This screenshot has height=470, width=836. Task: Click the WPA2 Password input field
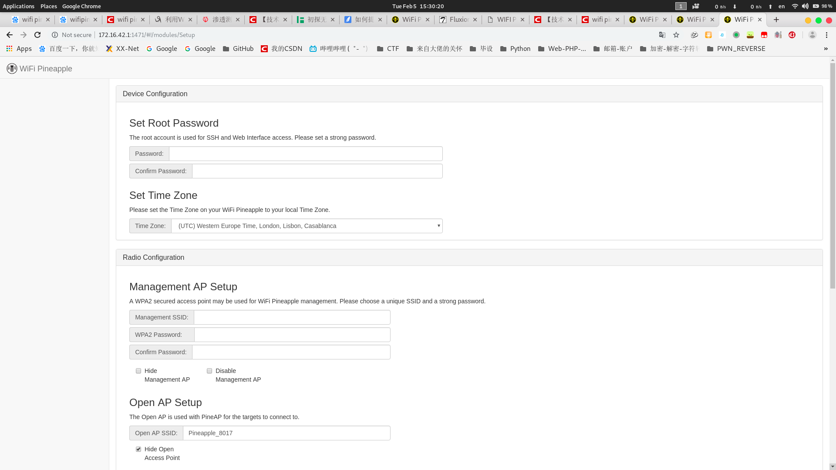coord(292,335)
